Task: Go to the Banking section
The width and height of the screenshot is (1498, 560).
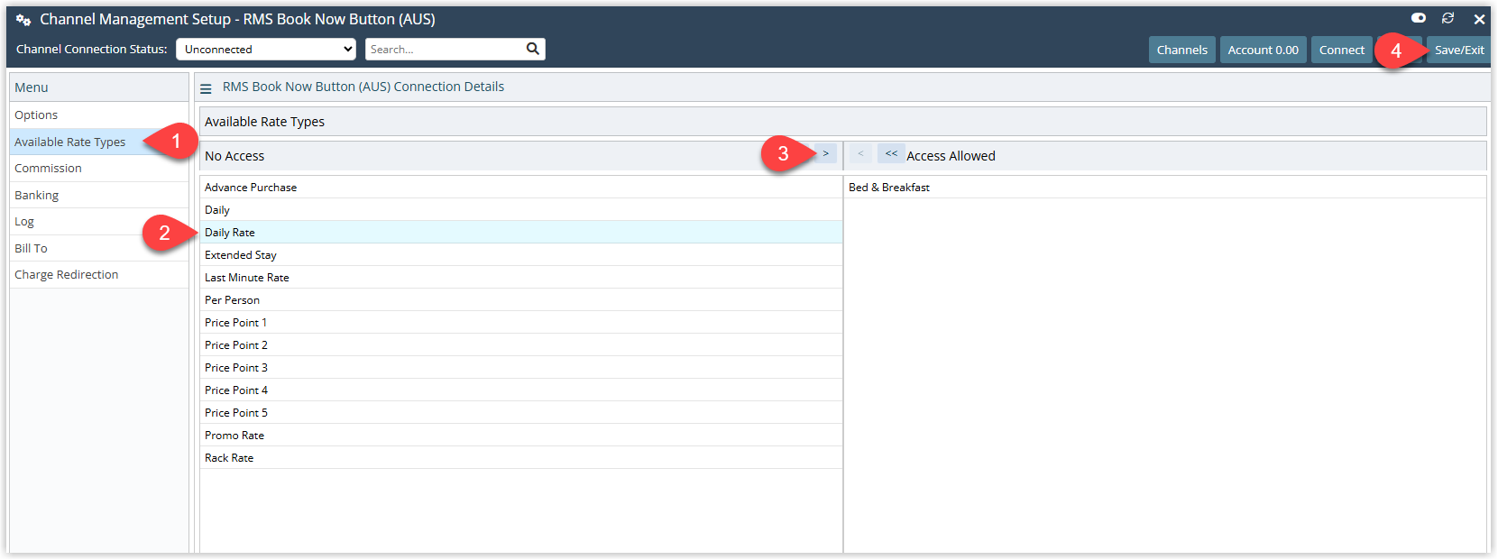Action: tap(99, 195)
